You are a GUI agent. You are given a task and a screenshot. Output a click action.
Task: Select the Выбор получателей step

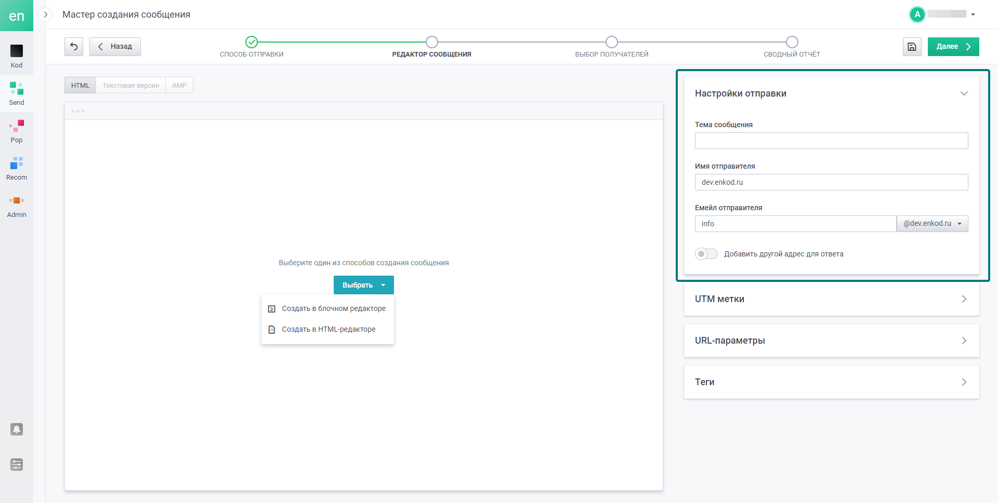click(x=612, y=47)
